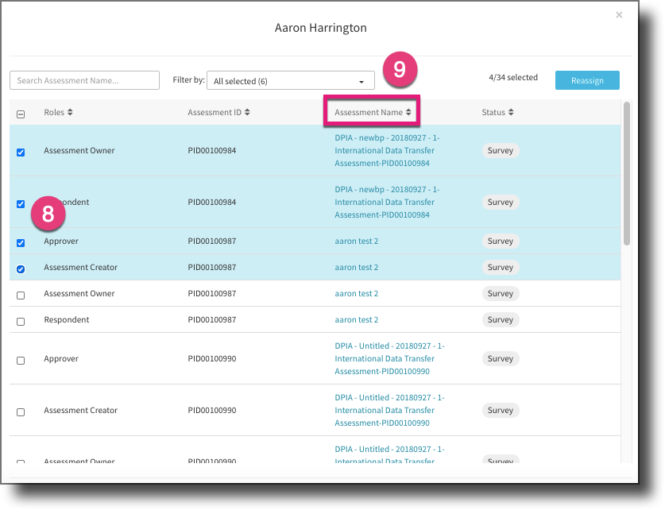Open the filter selection via its caret arrow

pos(364,80)
